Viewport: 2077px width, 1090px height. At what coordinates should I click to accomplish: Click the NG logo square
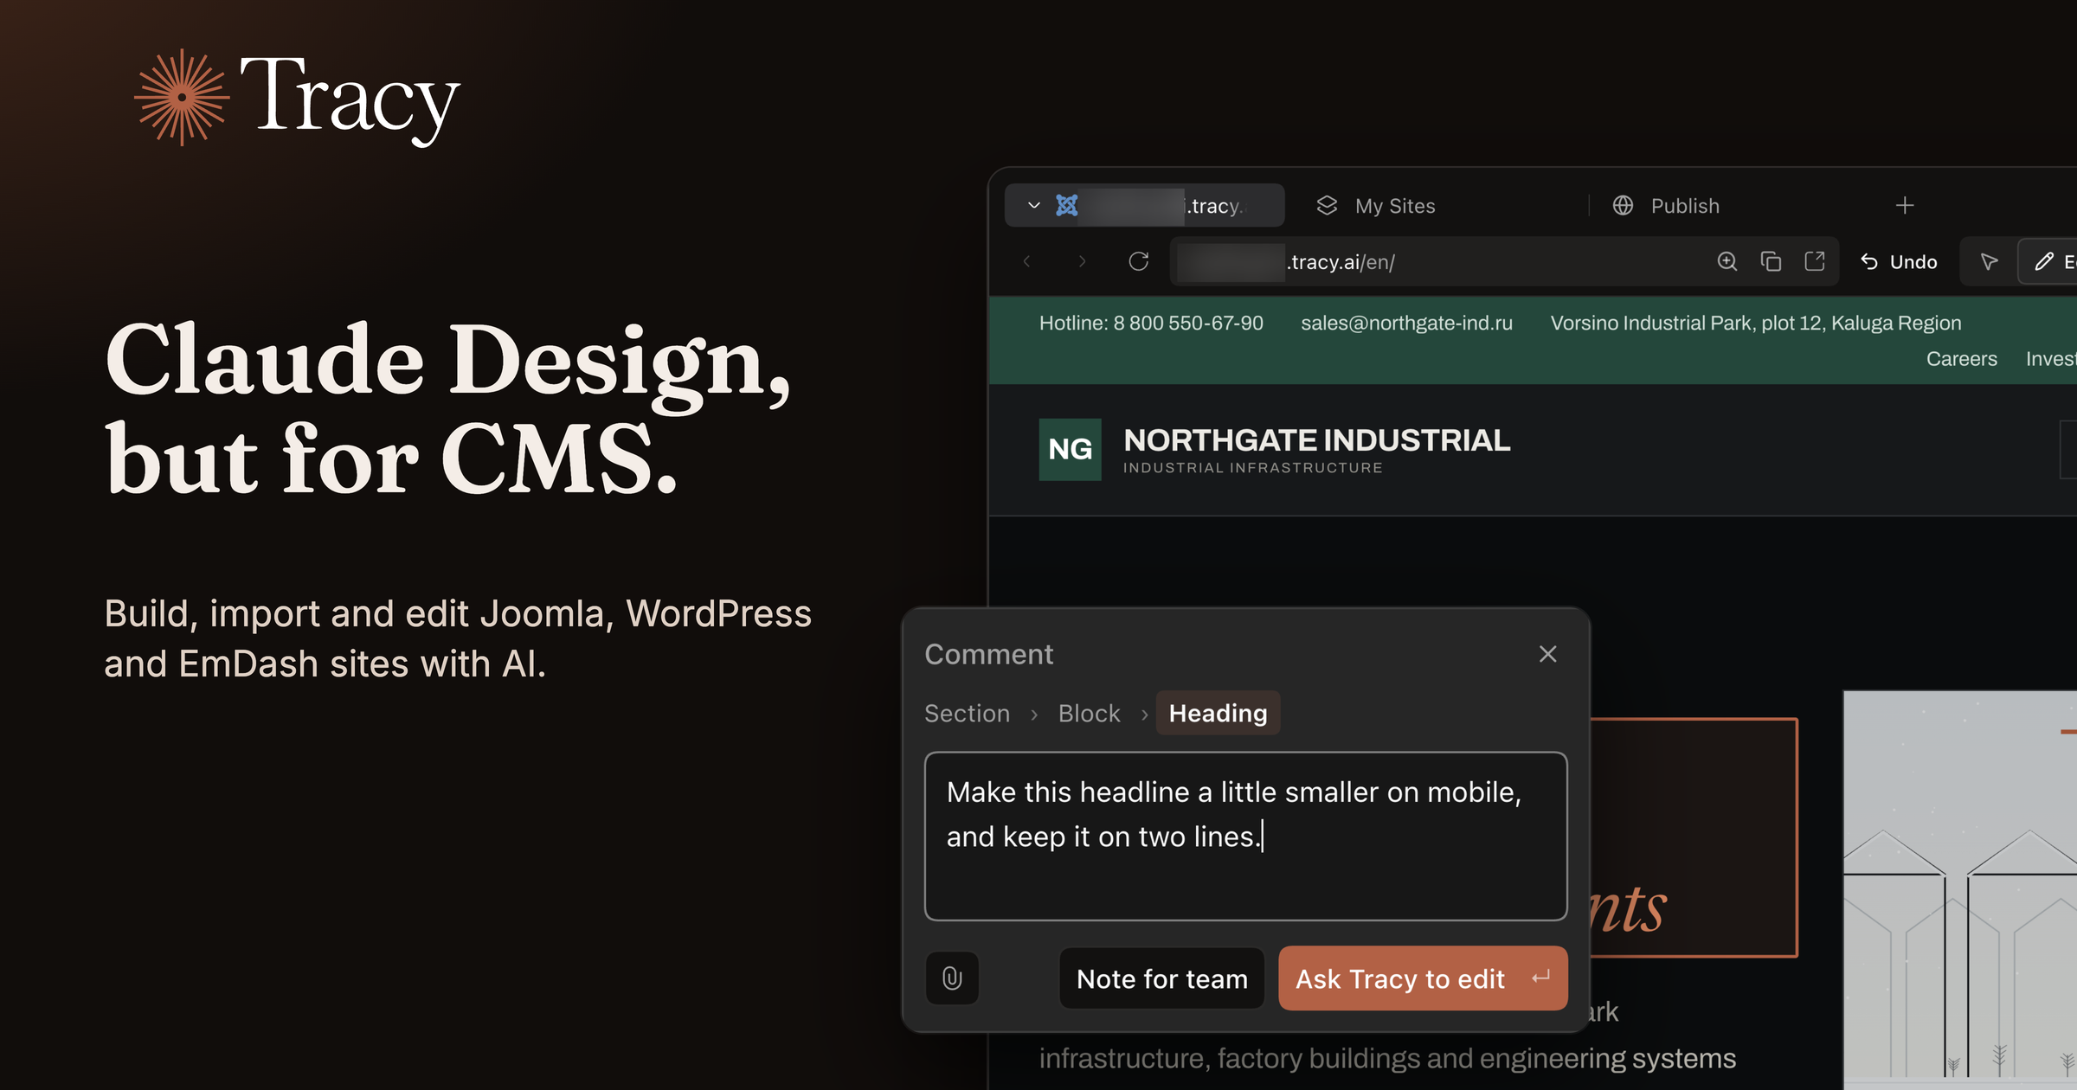(x=1070, y=449)
